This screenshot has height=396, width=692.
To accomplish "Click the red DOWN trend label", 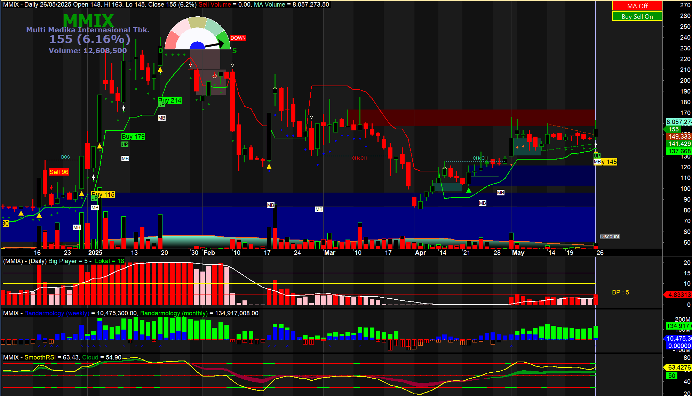I will (238, 38).
